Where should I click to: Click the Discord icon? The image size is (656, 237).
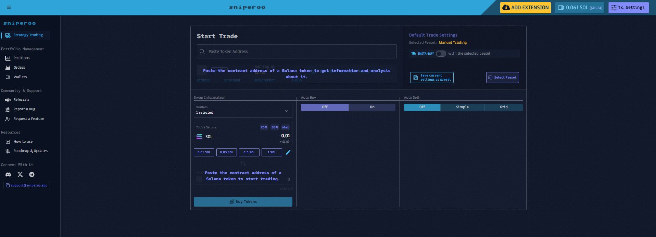click(8, 175)
